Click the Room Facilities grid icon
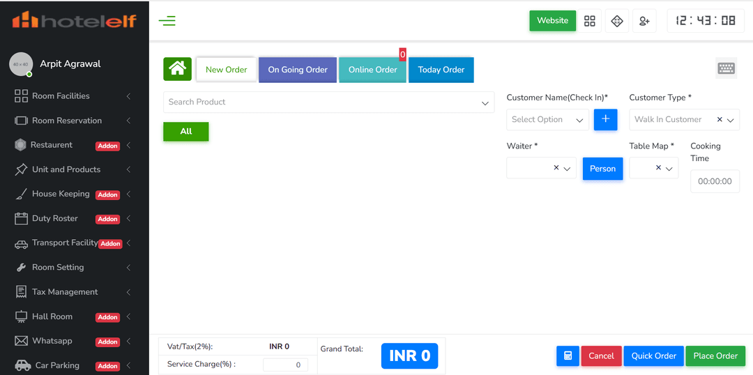This screenshot has height=375, width=753. coord(21,96)
